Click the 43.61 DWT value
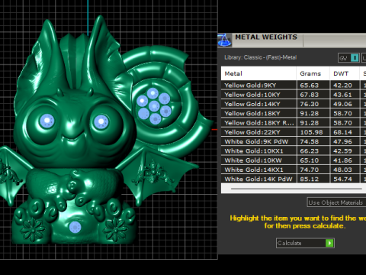 [342, 95]
